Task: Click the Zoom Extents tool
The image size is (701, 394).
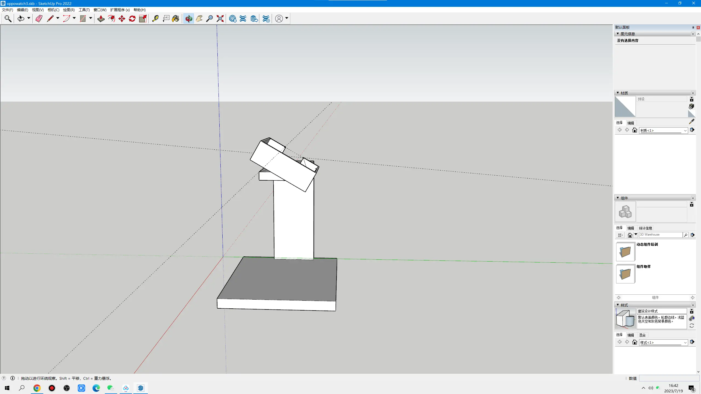Action: click(220, 19)
